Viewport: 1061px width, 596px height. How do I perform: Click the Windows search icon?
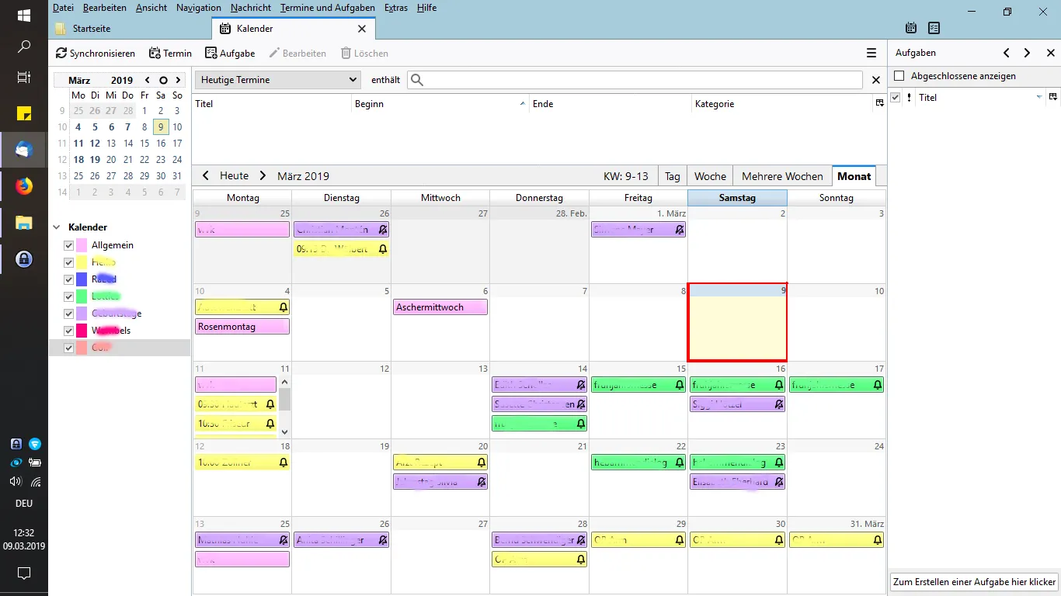[x=24, y=47]
